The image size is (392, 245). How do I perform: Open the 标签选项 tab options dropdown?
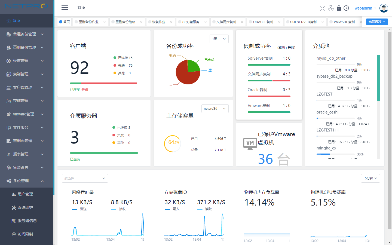click(377, 22)
